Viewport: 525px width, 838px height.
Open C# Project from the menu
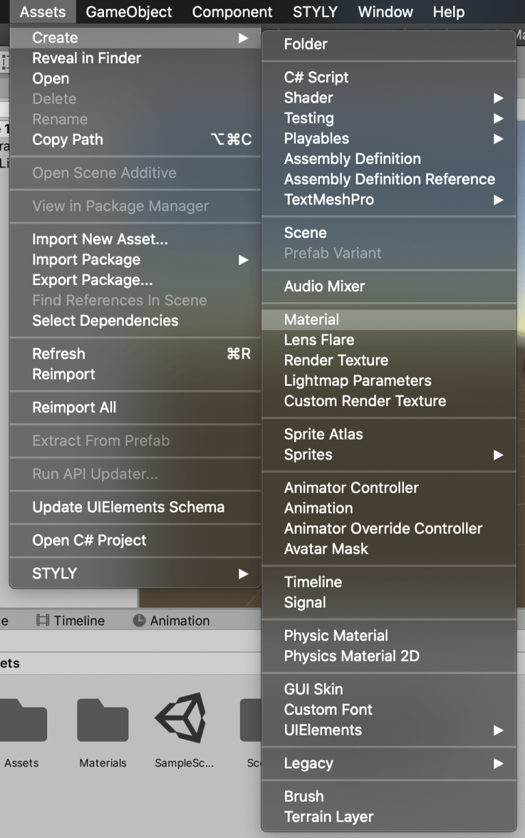coord(88,541)
